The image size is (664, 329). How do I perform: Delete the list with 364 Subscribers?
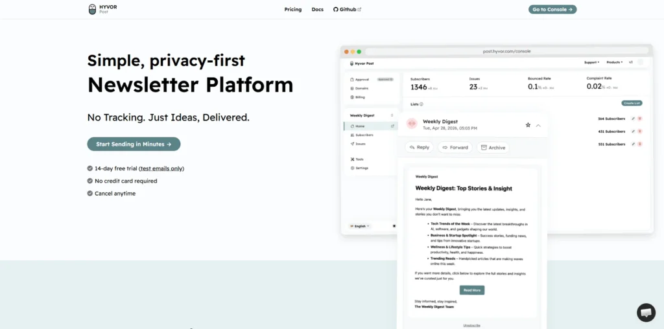[x=640, y=119]
